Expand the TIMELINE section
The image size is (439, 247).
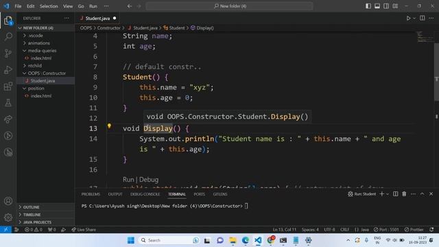pyautogui.click(x=46, y=215)
